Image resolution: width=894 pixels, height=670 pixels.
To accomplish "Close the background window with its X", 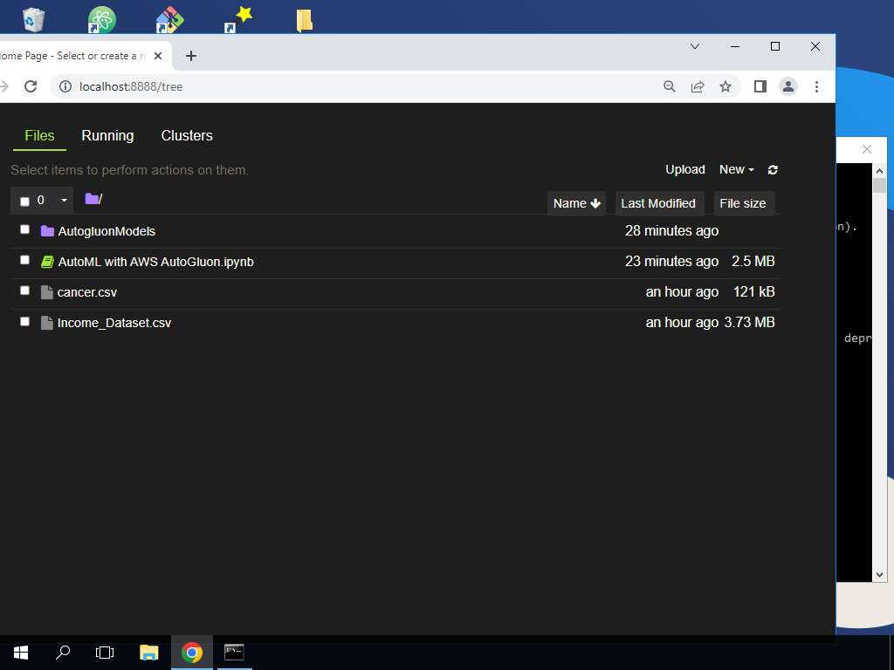I will pyautogui.click(x=867, y=149).
